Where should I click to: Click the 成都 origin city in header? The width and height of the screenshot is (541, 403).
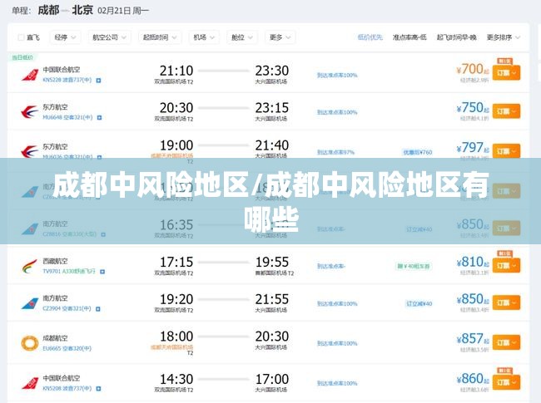(48, 10)
